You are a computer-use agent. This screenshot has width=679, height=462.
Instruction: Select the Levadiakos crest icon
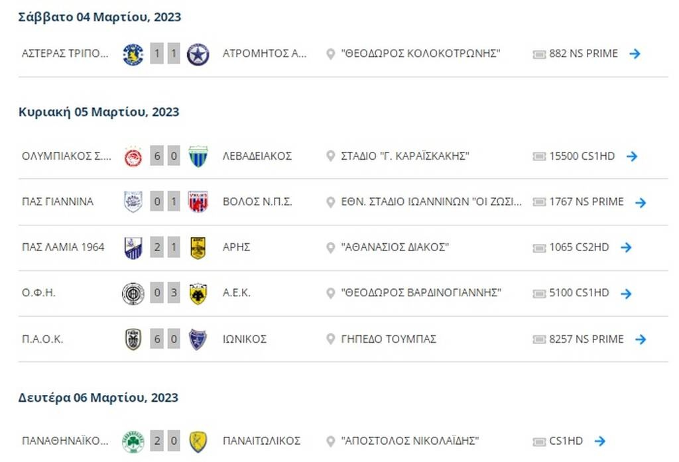coord(198,156)
